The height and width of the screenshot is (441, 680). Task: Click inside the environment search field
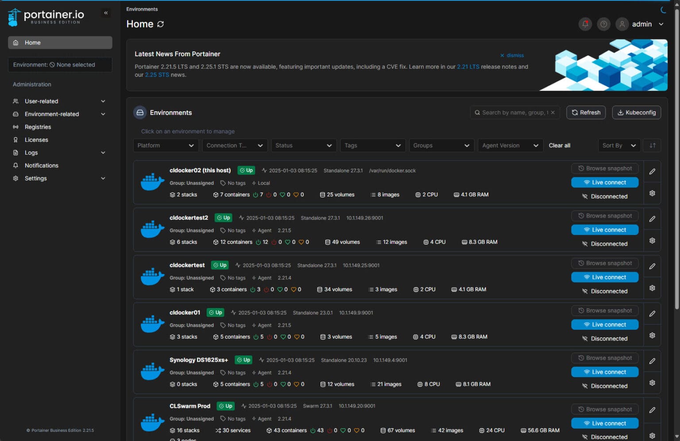(514, 112)
